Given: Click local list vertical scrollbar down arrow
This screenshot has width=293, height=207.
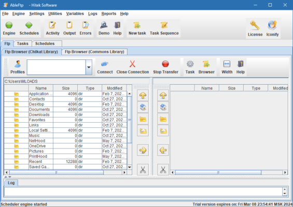Looking at the screenshot, I should [130, 167].
